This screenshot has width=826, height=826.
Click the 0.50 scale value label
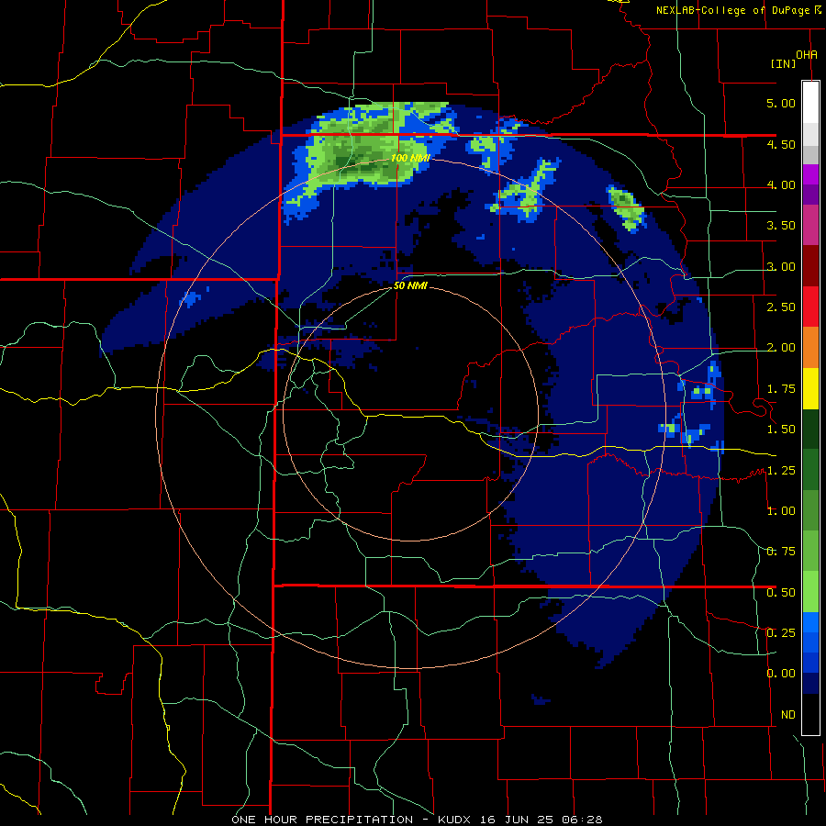point(781,593)
